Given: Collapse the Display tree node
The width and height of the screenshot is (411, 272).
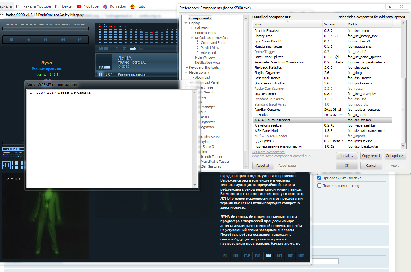Looking at the screenshot, I should click(186, 23).
